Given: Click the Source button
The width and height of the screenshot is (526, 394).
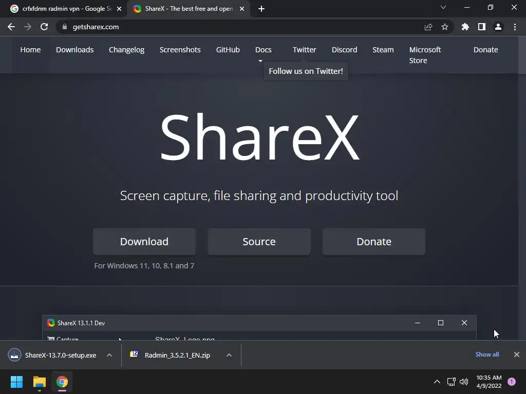Looking at the screenshot, I should [259, 242].
